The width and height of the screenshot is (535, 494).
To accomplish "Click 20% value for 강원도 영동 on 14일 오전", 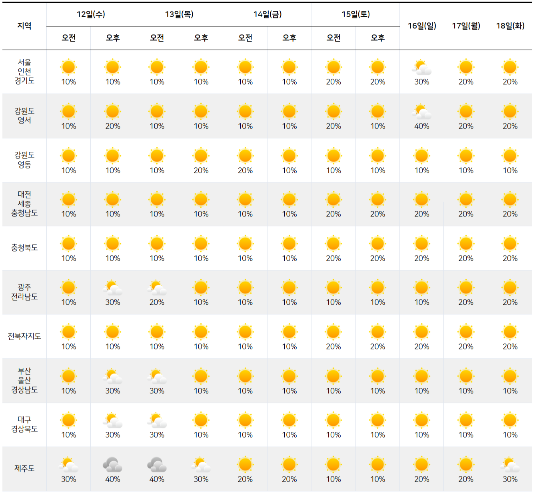I will (x=245, y=171).
